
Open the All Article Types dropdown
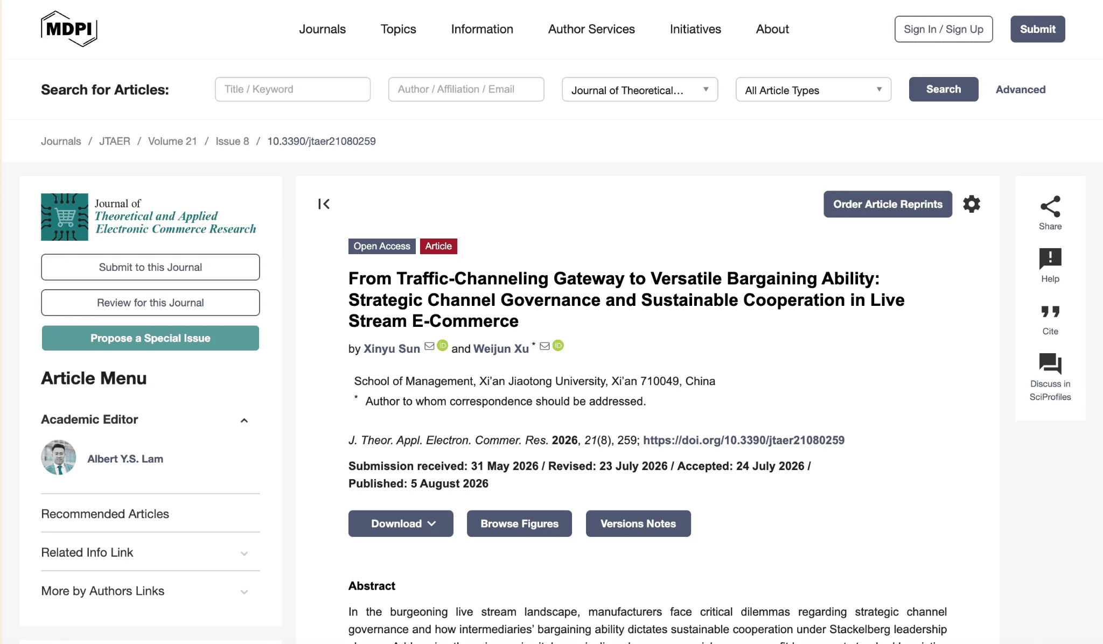point(813,89)
